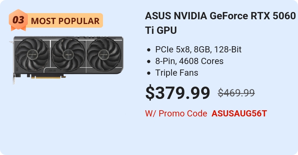
Task: Click the $379.99 sale price
Action: click(177, 93)
